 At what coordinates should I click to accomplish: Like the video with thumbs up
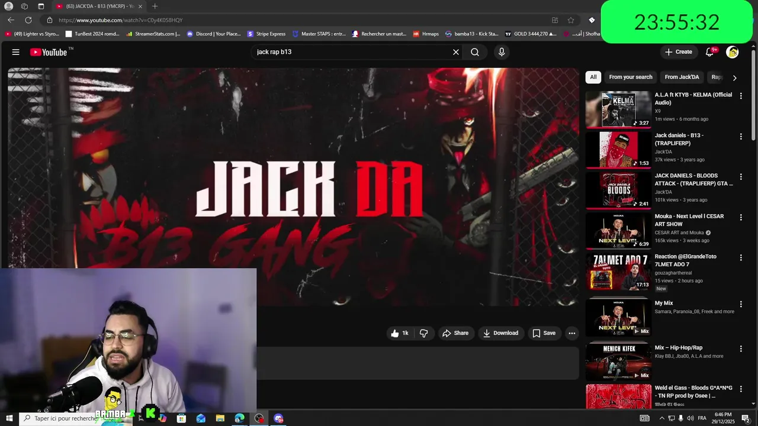[399, 333]
